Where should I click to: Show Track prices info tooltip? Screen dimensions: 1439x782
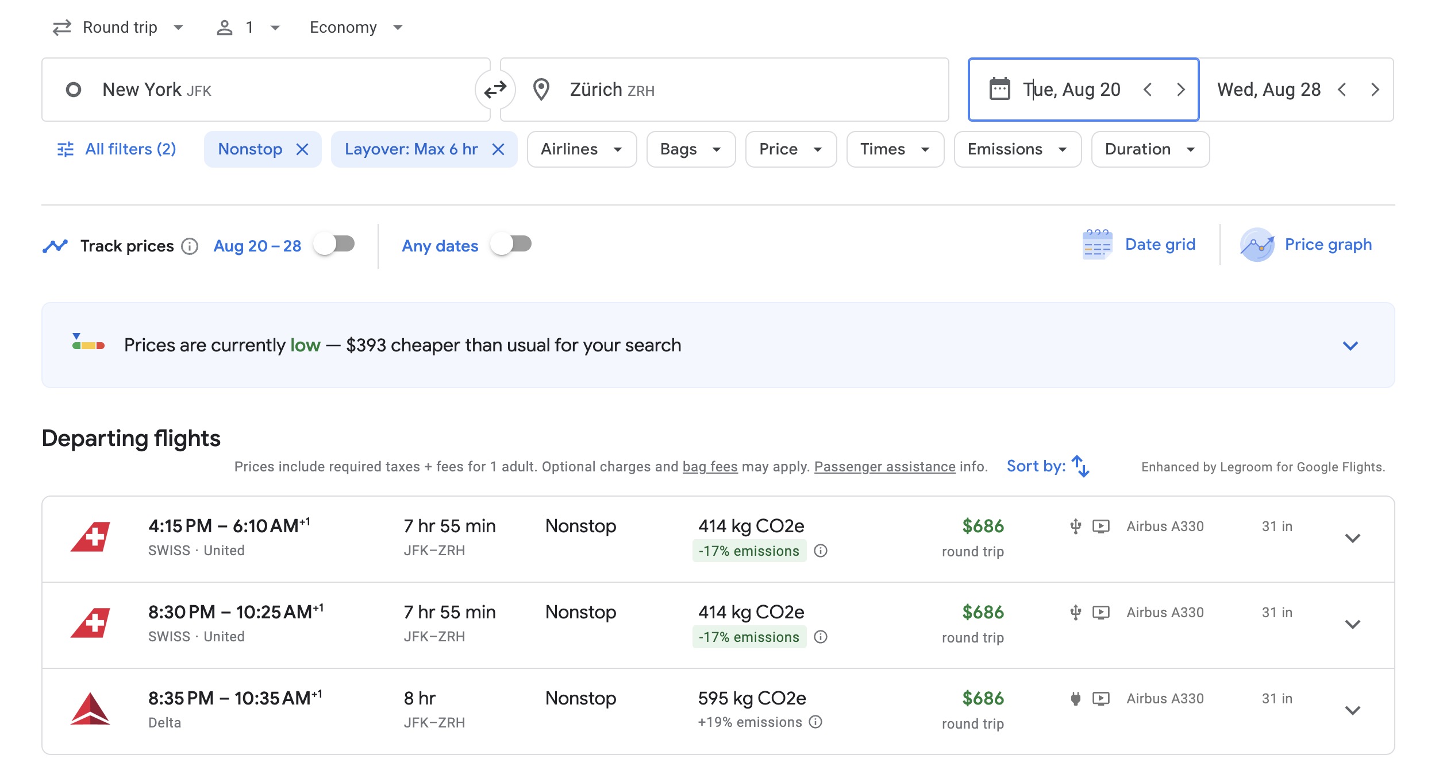coord(190,246)
